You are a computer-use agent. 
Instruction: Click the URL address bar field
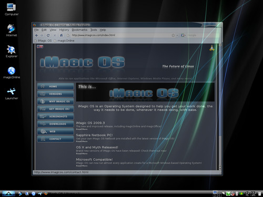pos(121,35)
